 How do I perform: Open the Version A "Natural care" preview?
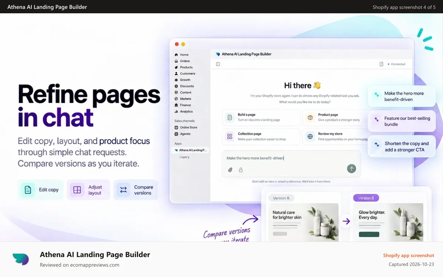pyautogui.click(x=303, y=222)
